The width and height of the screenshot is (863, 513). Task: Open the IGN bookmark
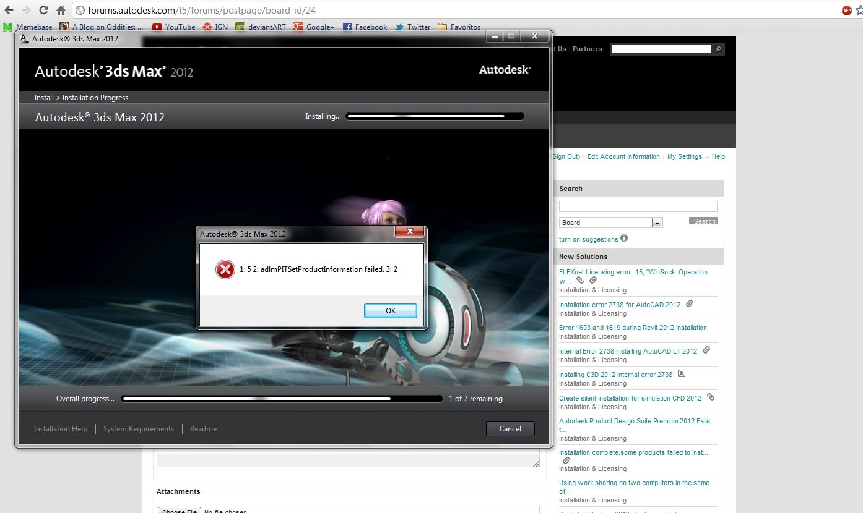click(215, 27)
